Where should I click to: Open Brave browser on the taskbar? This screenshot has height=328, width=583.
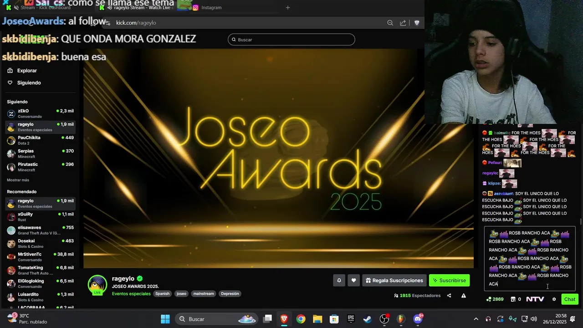pos(284,319)
